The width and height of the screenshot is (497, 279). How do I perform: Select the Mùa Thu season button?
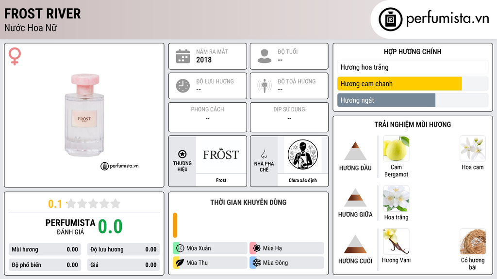[x=210, y=263]
